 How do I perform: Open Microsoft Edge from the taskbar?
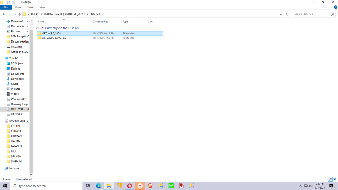(99, 186)
